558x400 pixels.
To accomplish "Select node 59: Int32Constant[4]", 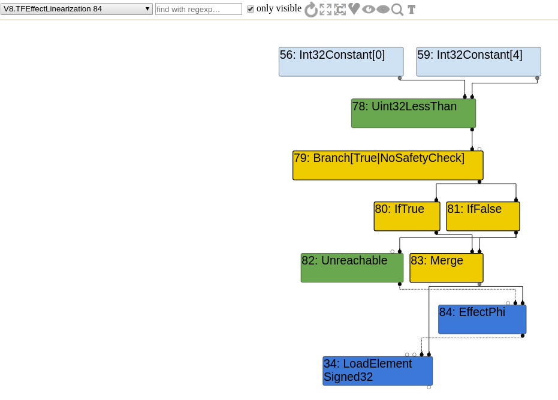I will pyautogui.click(x=479, y=62).
